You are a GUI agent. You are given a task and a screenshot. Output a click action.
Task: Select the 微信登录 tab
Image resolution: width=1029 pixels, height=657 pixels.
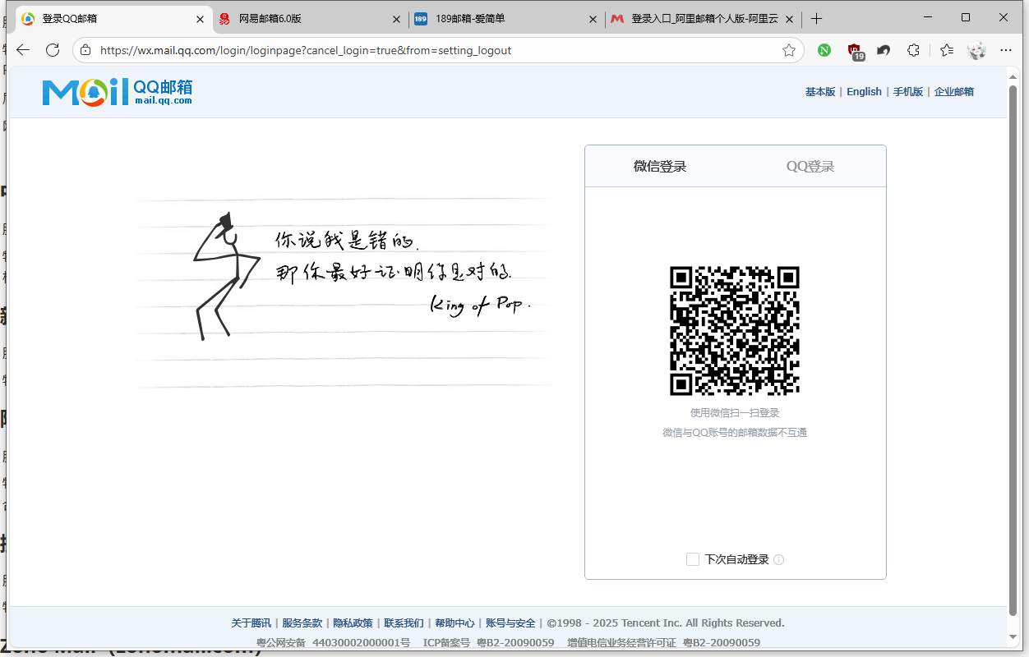(x=659, y=167)
